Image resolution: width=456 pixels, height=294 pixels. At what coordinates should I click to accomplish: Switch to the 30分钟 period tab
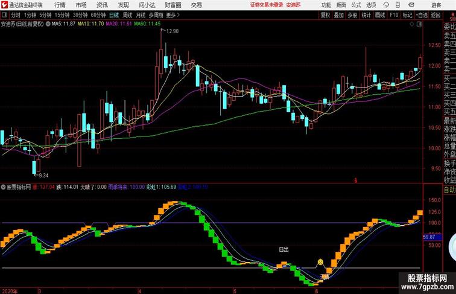coord(80,15)
